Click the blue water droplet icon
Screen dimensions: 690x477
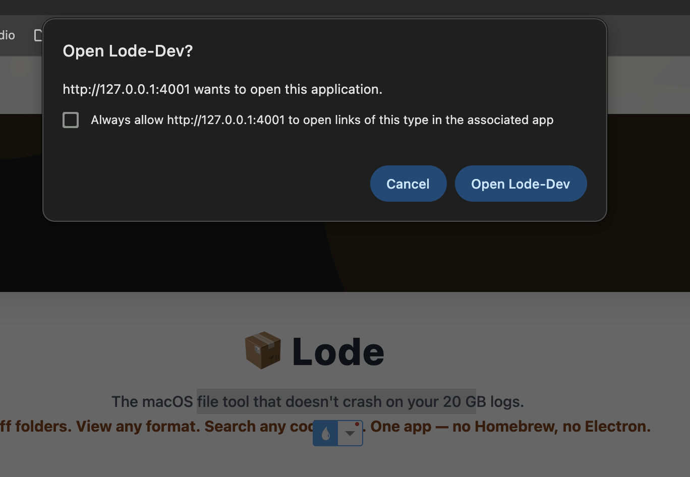point(325,433)
